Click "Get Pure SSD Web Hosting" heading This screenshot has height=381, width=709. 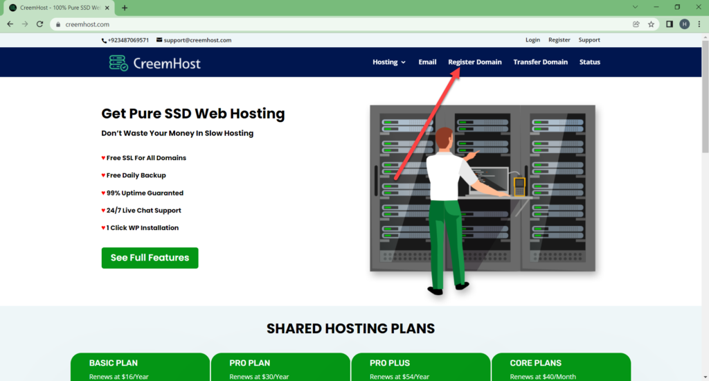[x=193, y=114]
